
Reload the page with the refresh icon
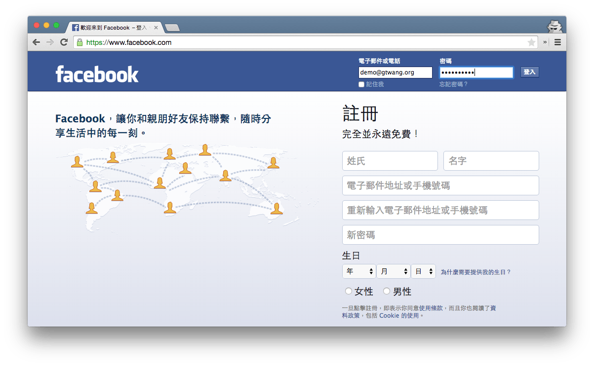coord(64,42)
